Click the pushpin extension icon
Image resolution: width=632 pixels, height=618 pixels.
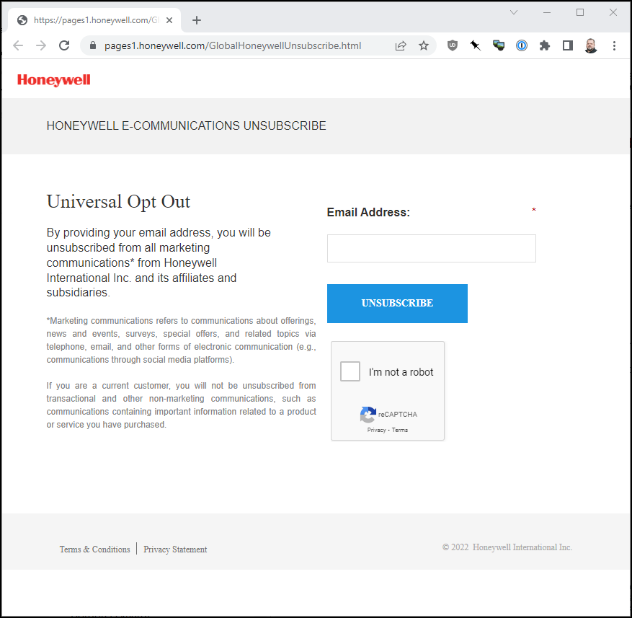pos(475,45)
